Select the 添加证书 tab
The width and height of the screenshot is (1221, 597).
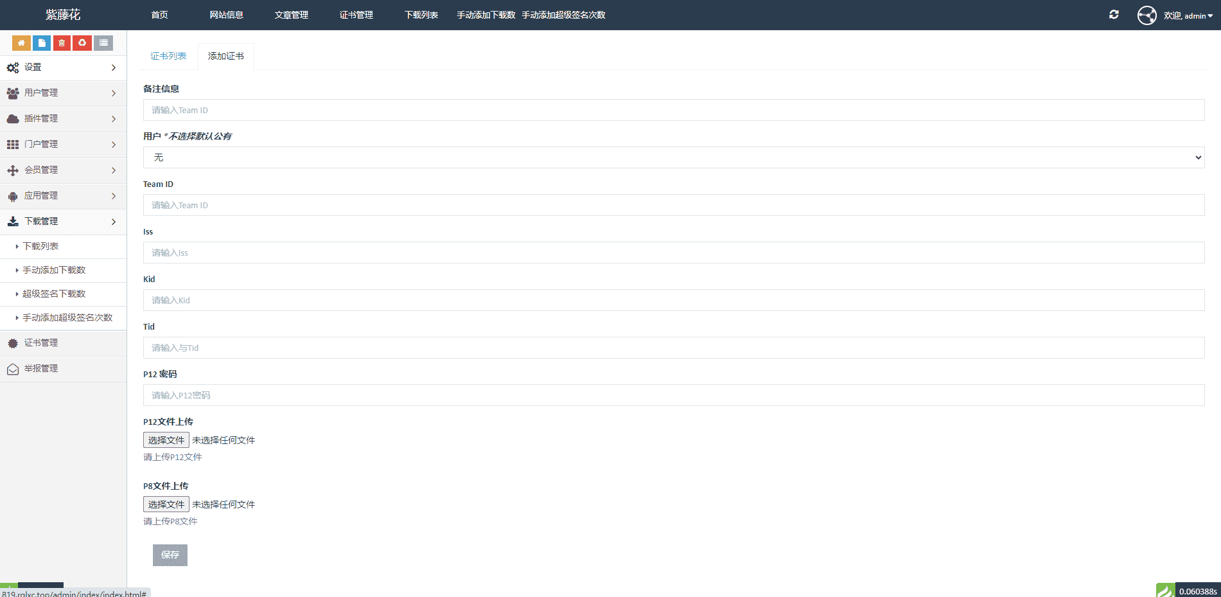pos(226,56)
